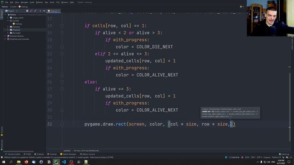Open the Navigate menu

click(x=24, y=2)
